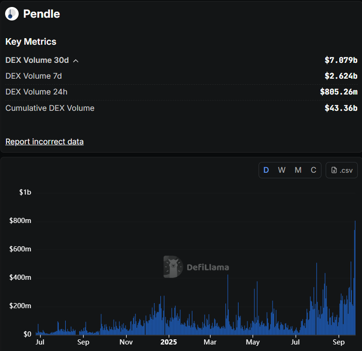Click the $805.26m value
Image resolution: width=362 pixels, height=351 pixels.
pos(339,92)
